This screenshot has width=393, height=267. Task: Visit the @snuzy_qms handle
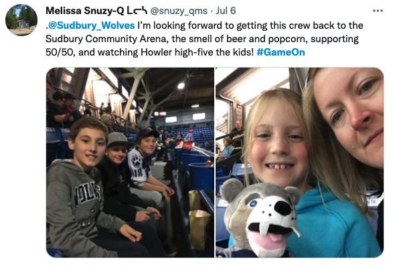click(x=179, y=11)
